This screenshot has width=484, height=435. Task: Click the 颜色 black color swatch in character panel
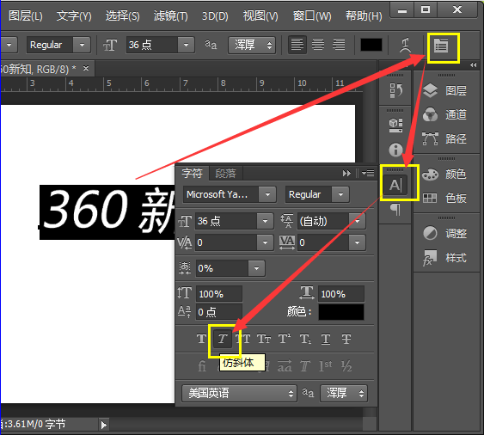coord(341,312)
